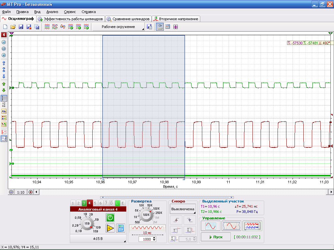This screenshot has width=334, height=250.
Task: Enable falling-edge trigger in Синхро panel
Action: coord(190,220)
